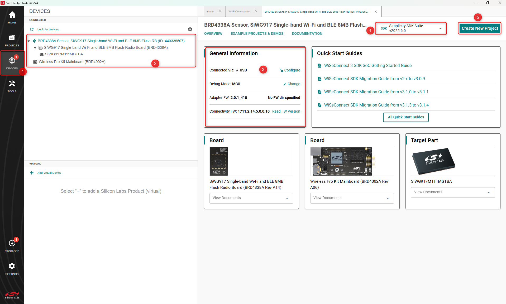Viewport: 506px width, 304px height.
Task: Collapse the BRD4338A Sensor tree node
Action: coord(29,41)
